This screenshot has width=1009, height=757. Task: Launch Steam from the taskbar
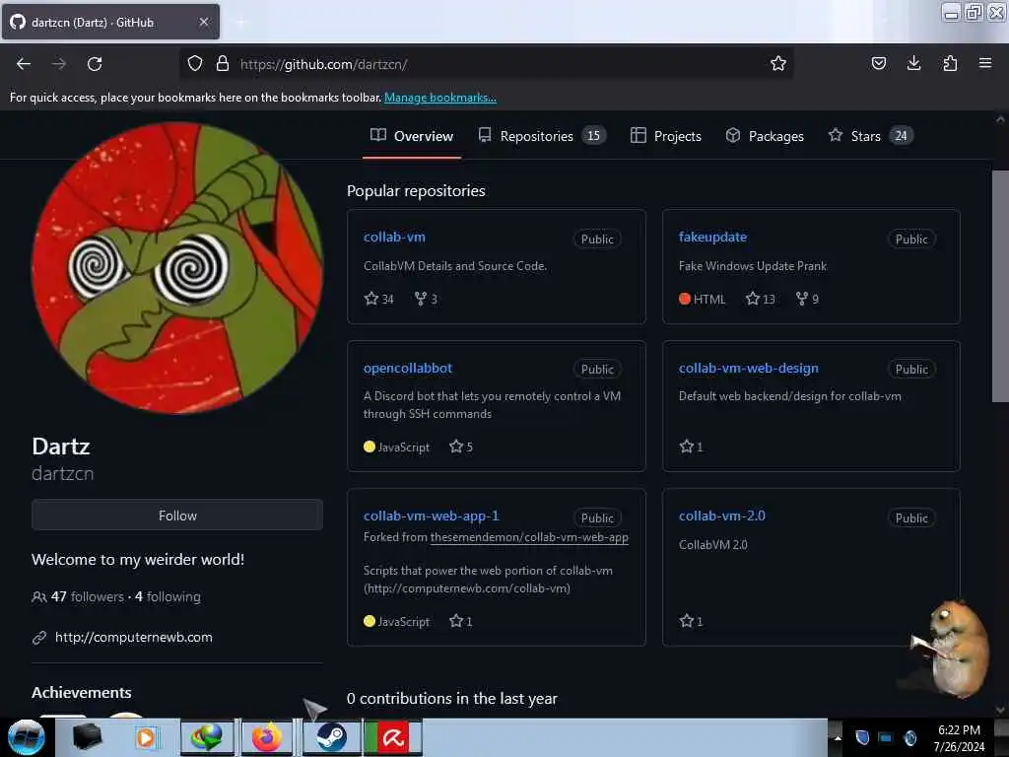[331, 737]
